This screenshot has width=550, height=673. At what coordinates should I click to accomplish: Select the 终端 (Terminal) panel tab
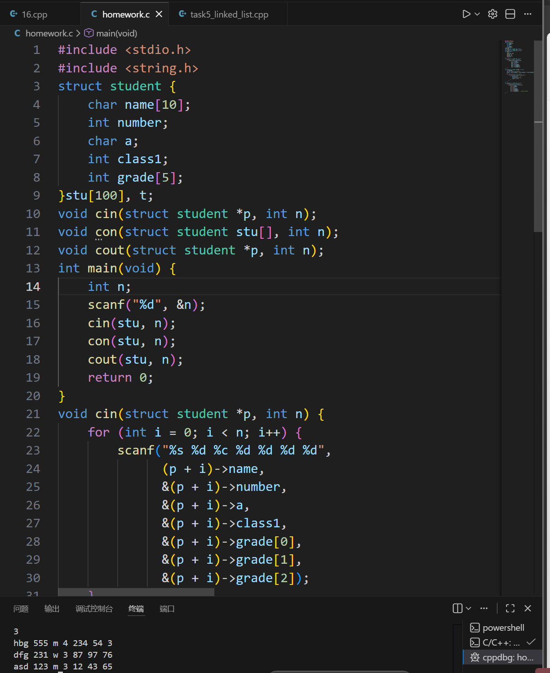136,609
